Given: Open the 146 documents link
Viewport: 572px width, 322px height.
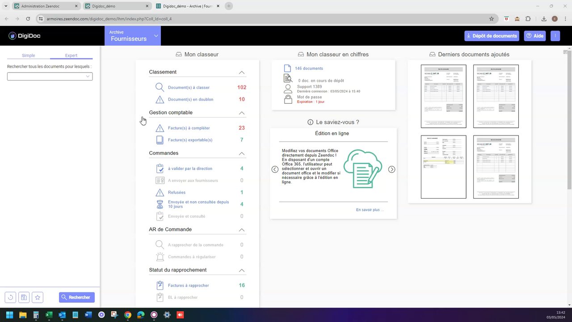Looking at the screenshot, I should coord(309,68).
